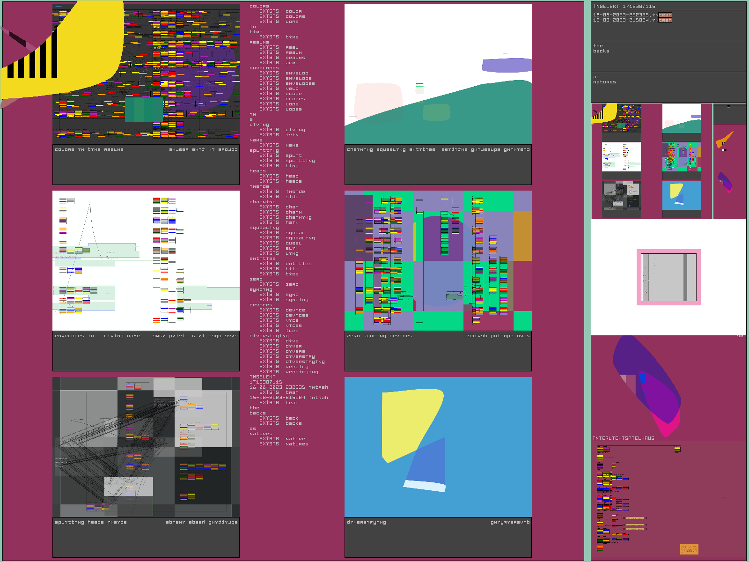Open the 'INTERLICHTSPIELHAUS' label
Screen dimensions: 749x562
pyautogui.click(x=624, y=438)
